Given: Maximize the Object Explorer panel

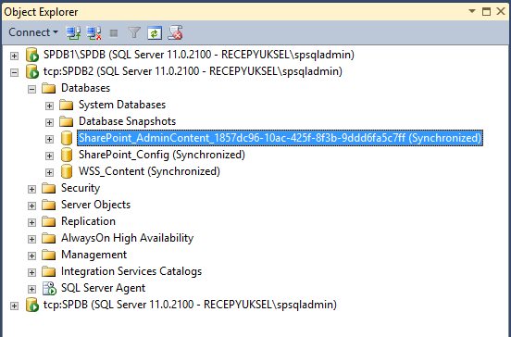Looking at the screenshot, I should [x=486, y=11].
